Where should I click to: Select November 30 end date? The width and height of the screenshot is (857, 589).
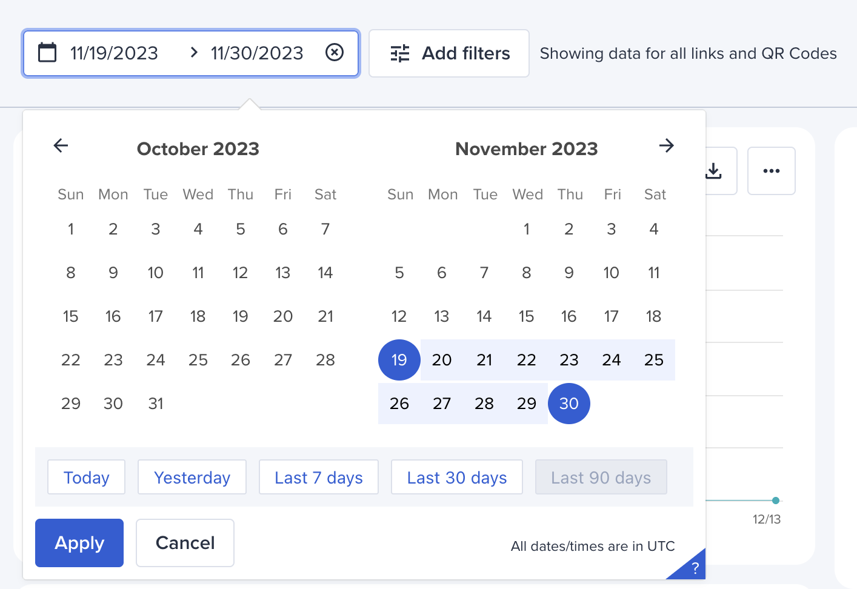(x=569, y=404)
